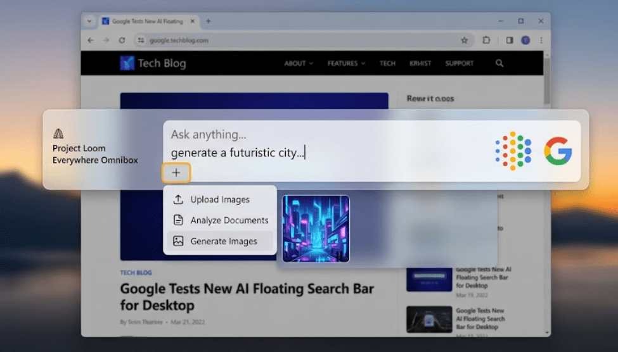Image resolution: width=618 pixels, height=352 pixels.
Task: Click the page vertical scrollbar thumb
Action: (x=546, y=83)
